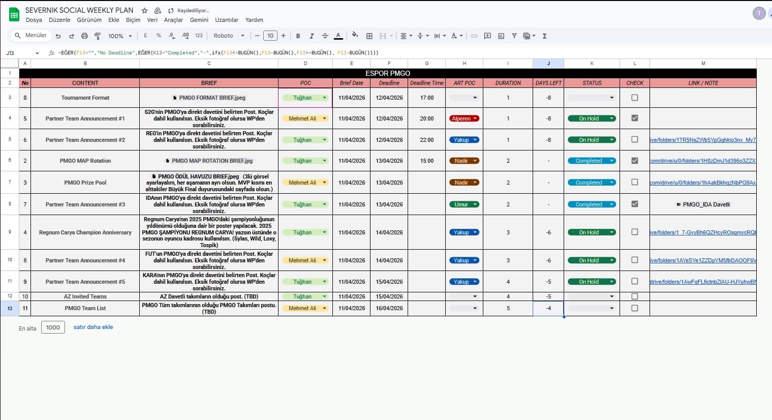
Task: Toggle strikethrough formatting
Action: click(325, 36)
